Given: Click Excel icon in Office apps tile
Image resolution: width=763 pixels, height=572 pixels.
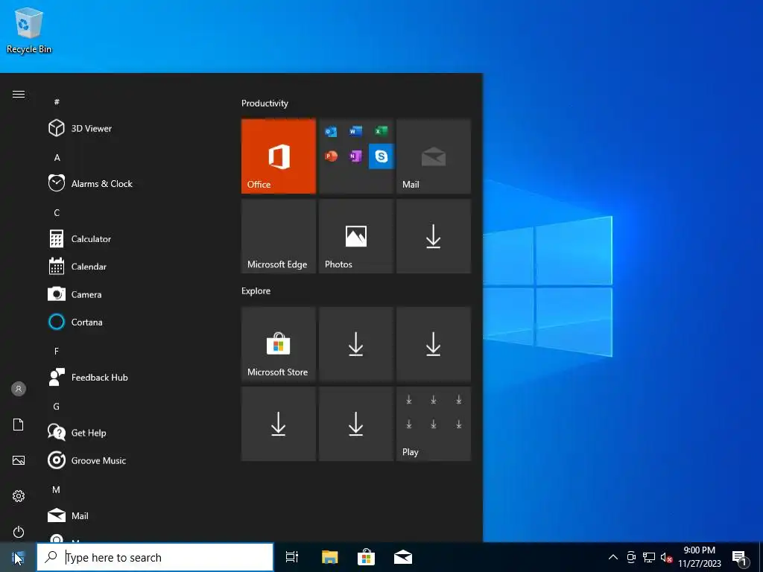Looking at the screenshot, I should coord(381,131).
